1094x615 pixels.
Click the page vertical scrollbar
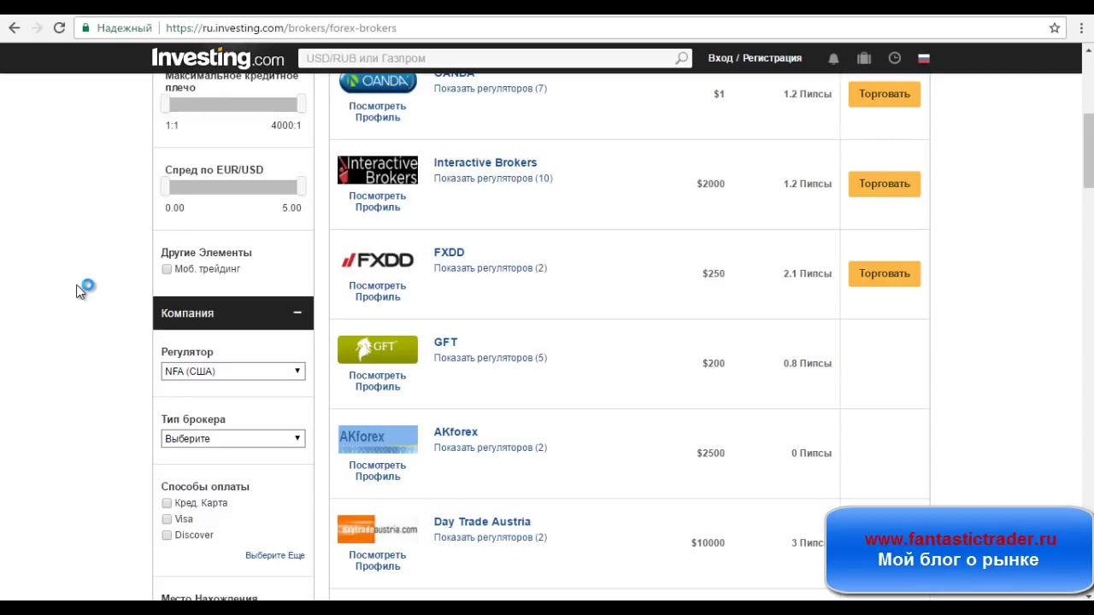(1088, 149)
